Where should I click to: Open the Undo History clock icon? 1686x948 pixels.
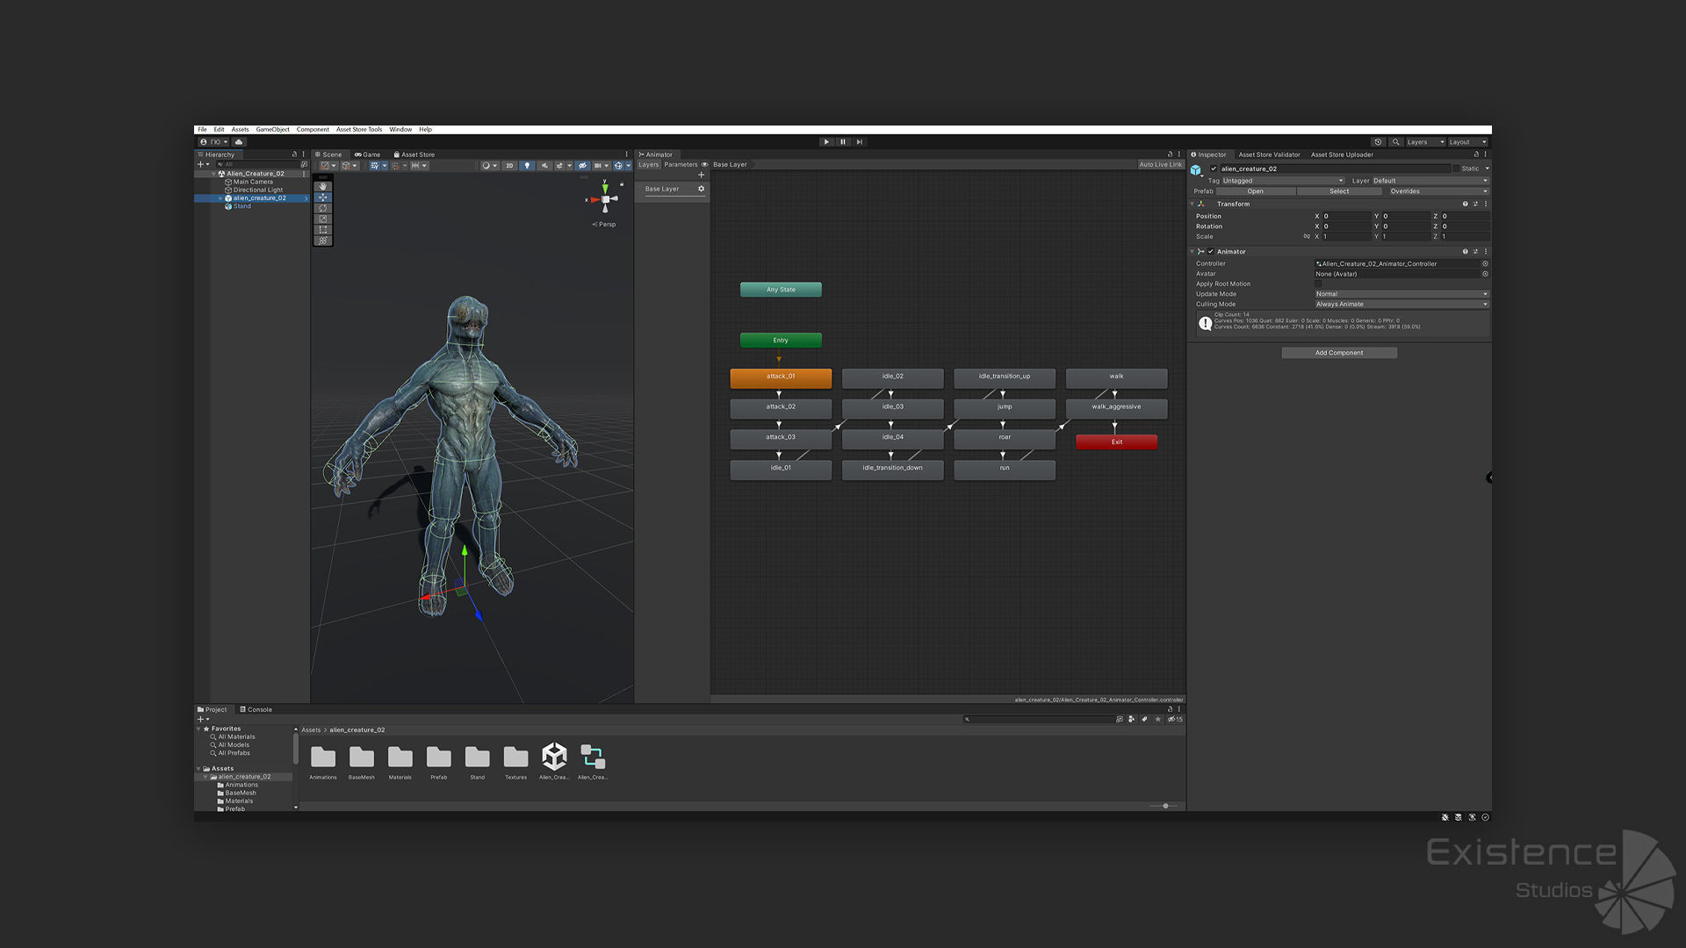1378,142
